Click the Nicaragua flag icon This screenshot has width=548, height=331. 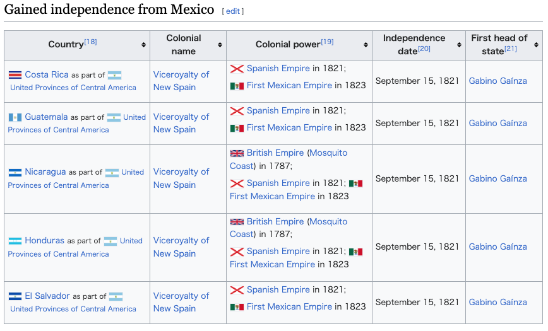[15, 173]
